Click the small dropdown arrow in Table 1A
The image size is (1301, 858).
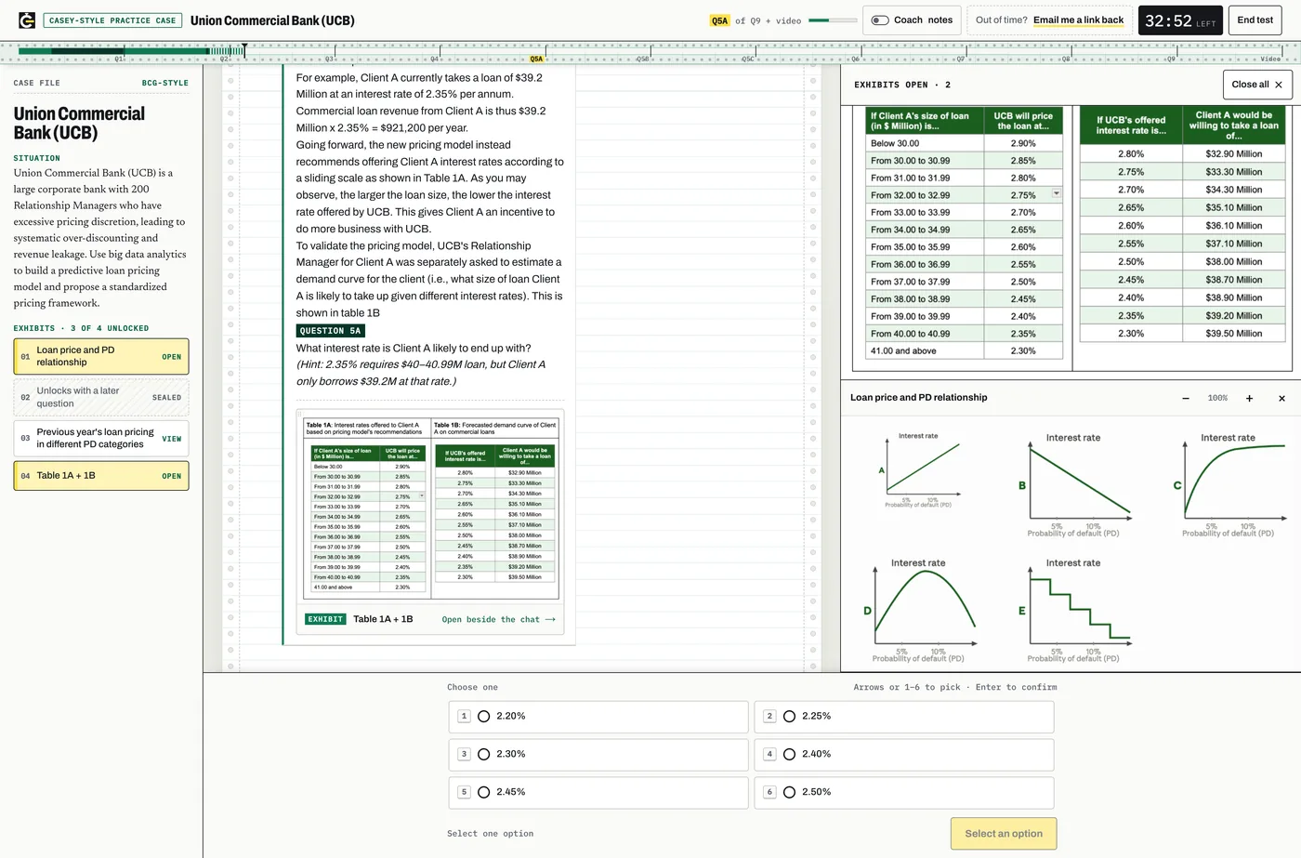pyautogui.click(x=1056, y=193)
